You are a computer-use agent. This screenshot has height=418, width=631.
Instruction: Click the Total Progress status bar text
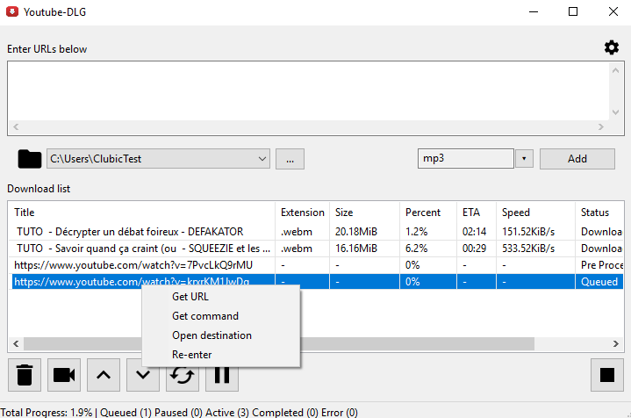click(179, 413)
